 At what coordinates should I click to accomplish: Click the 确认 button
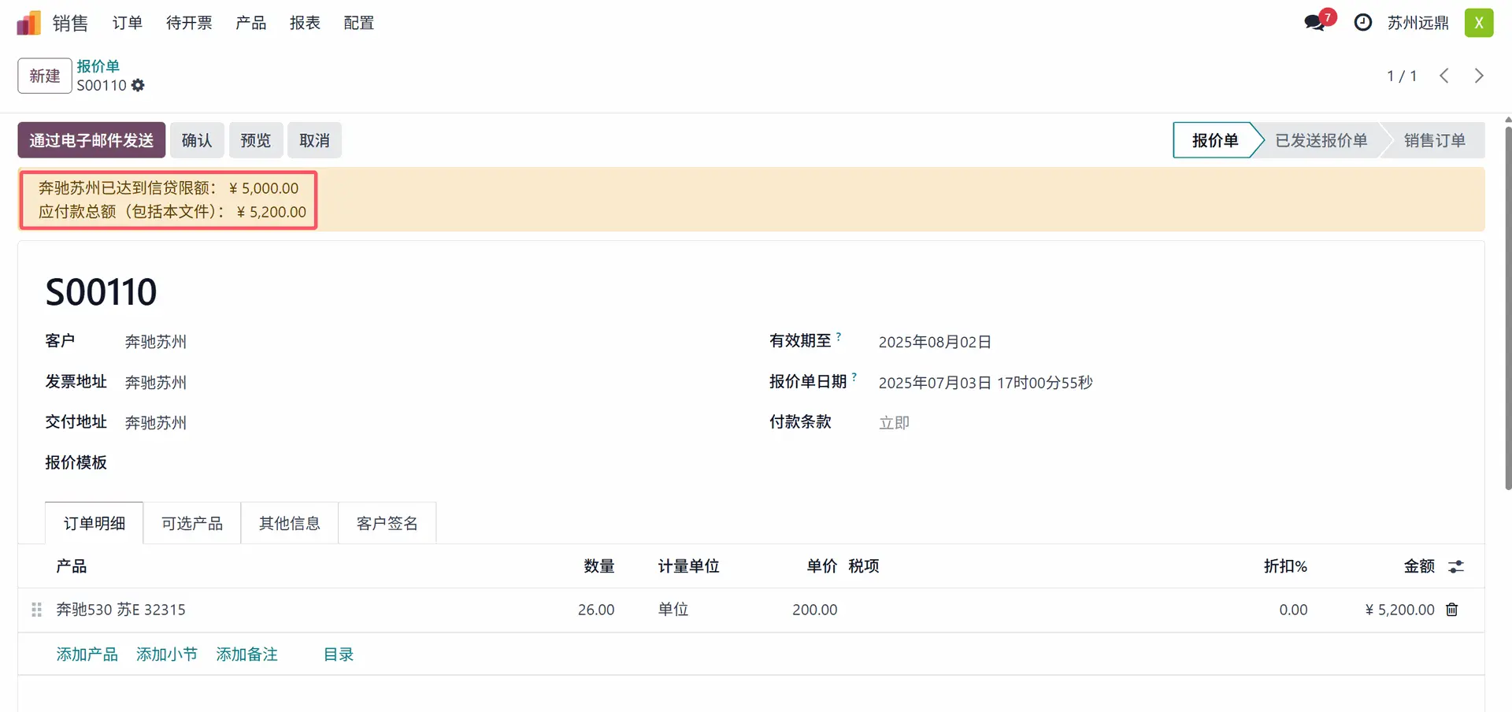click(197, 140)
